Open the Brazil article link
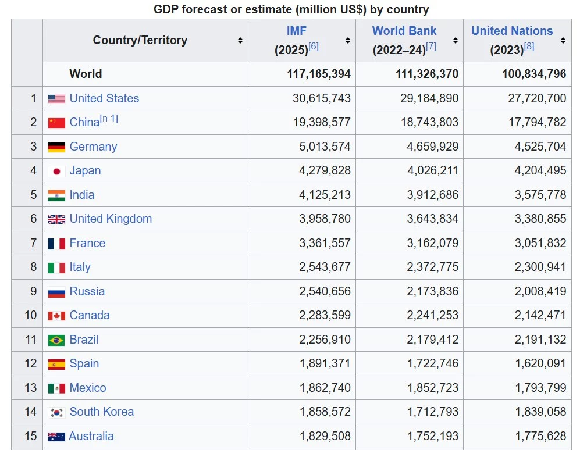The height and width of the screenshot is (450, 587). click(x=84, y=340)
